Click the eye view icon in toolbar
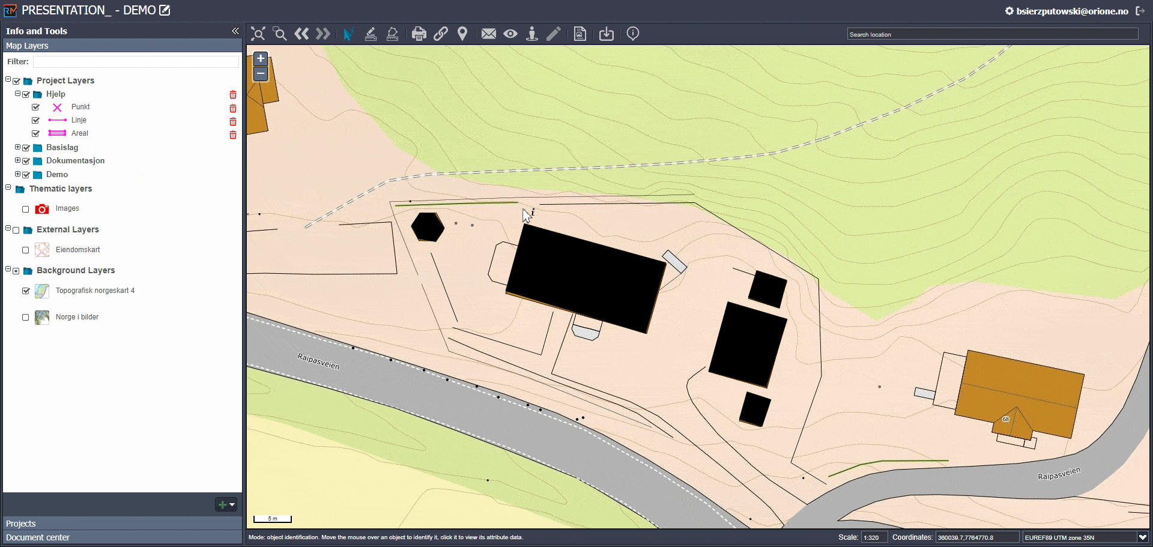1153x547 pixels. coord(510,34)
